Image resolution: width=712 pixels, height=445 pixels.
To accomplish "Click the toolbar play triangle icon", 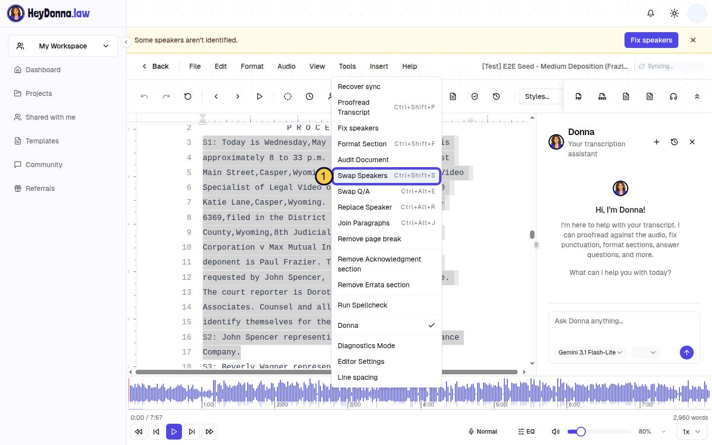I will pos(260,96).
